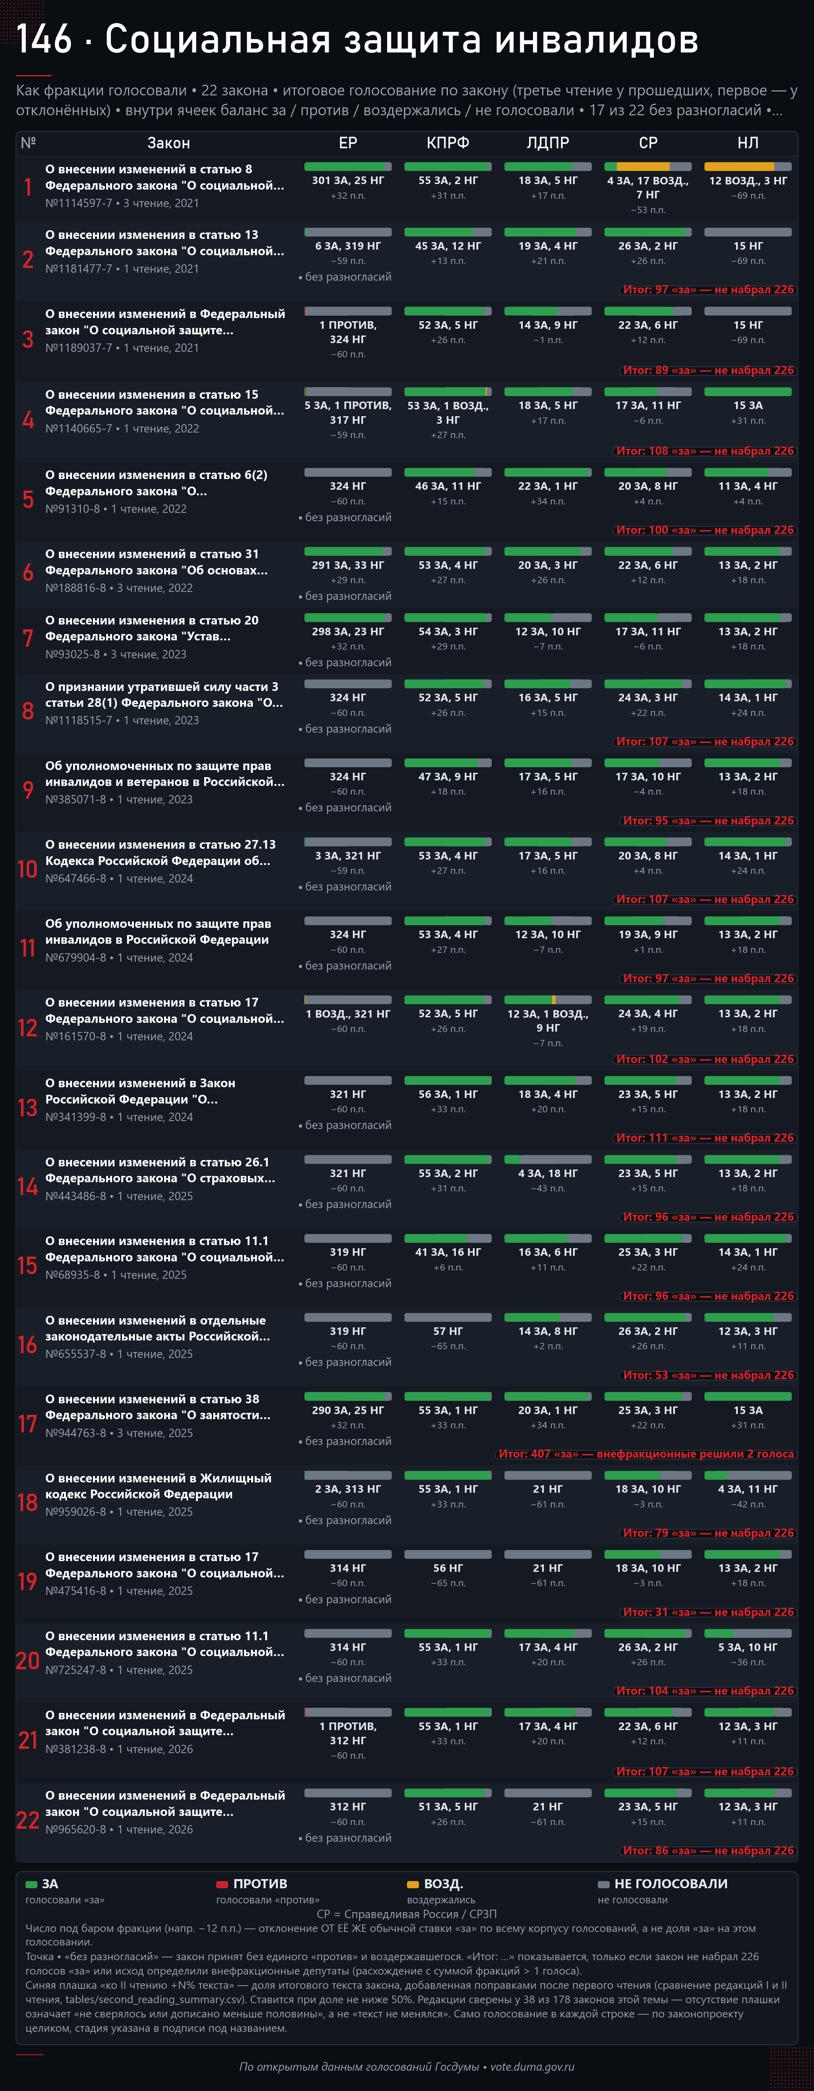814x2091 pixels.
Task: Click ЛДПР vote bar for law 12
Action: click(x=548, y=1000)
